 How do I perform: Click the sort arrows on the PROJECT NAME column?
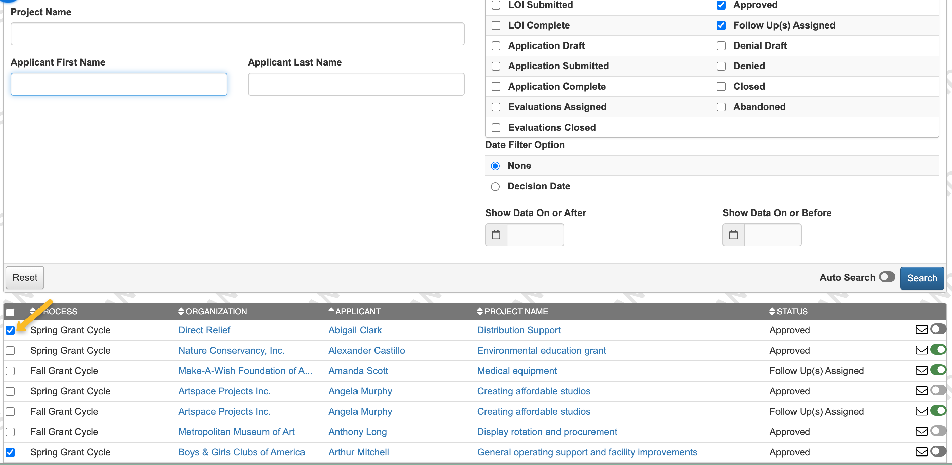click(480, 311)
